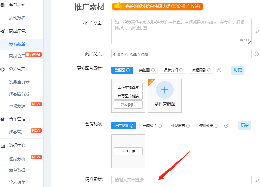Open 历史 for image materials
Viewport: 260px width, 187px height.
(238, 70)
